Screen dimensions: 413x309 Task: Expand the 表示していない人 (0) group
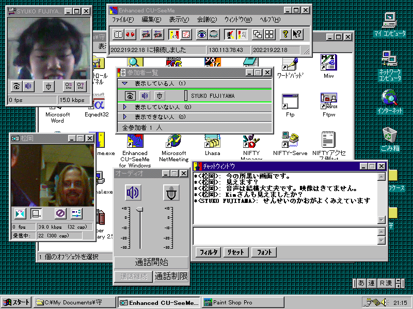click(x=125, y=107)
